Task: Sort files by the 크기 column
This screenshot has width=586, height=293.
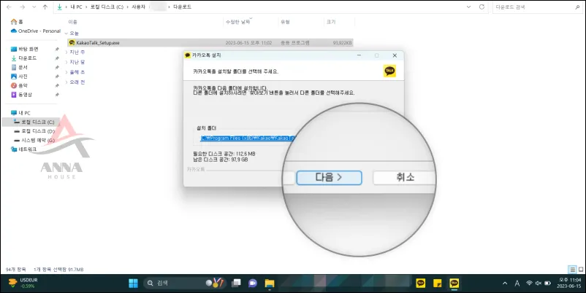Action: [x=331, y=22]
